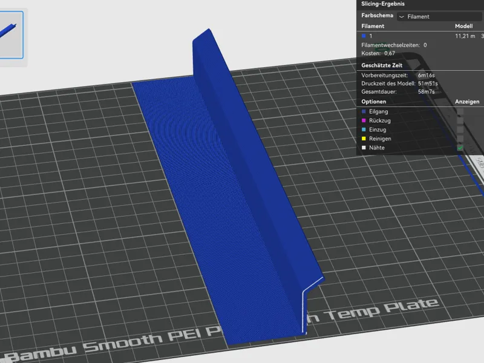Click the cyan Einzug color icon
Viewport: 484px width, 363px height.
tap(364, 129)
